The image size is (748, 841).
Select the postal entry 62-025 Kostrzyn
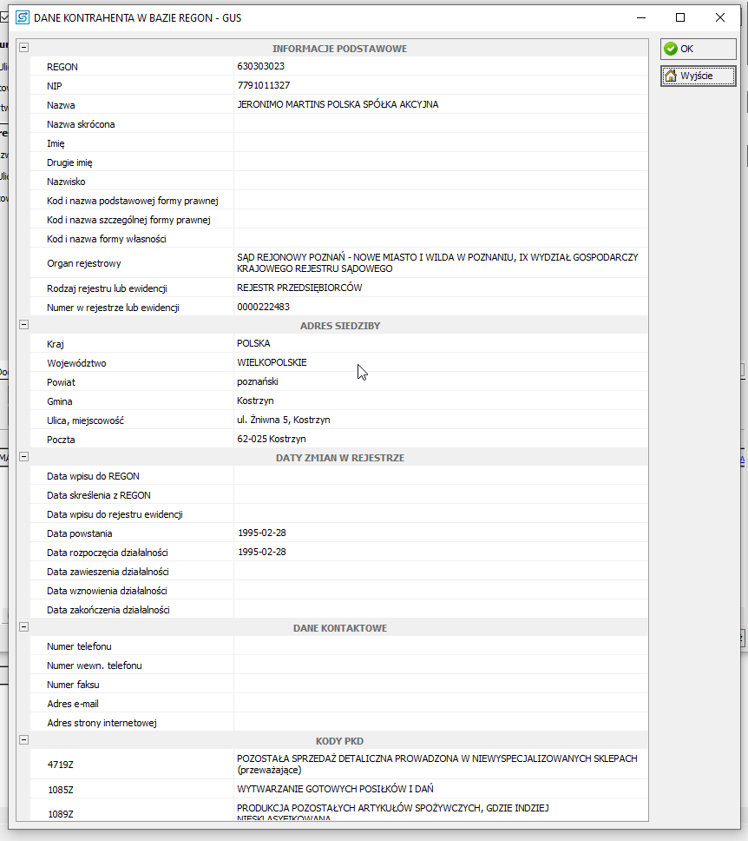[272, 439]
